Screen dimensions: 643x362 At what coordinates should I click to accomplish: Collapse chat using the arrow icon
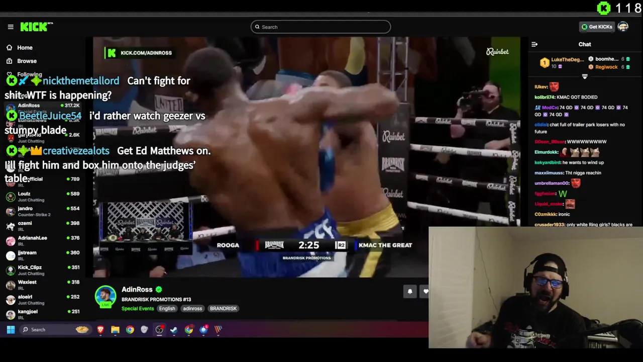(534, 44)
